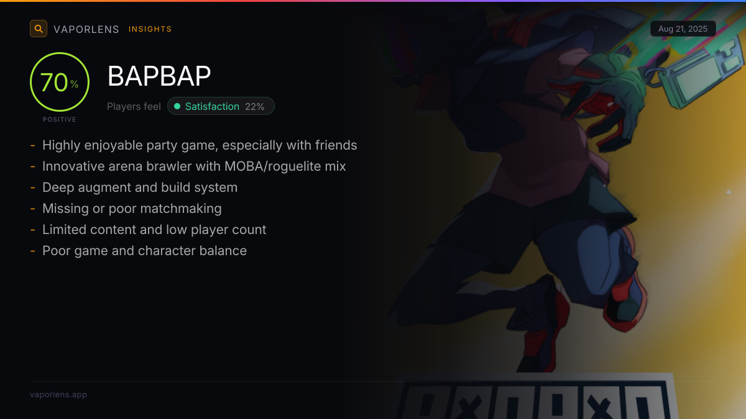Click the orange dash before 'Highly enjoyable party game'
This screenshot has width=746, height=419.
pos(32,146)
